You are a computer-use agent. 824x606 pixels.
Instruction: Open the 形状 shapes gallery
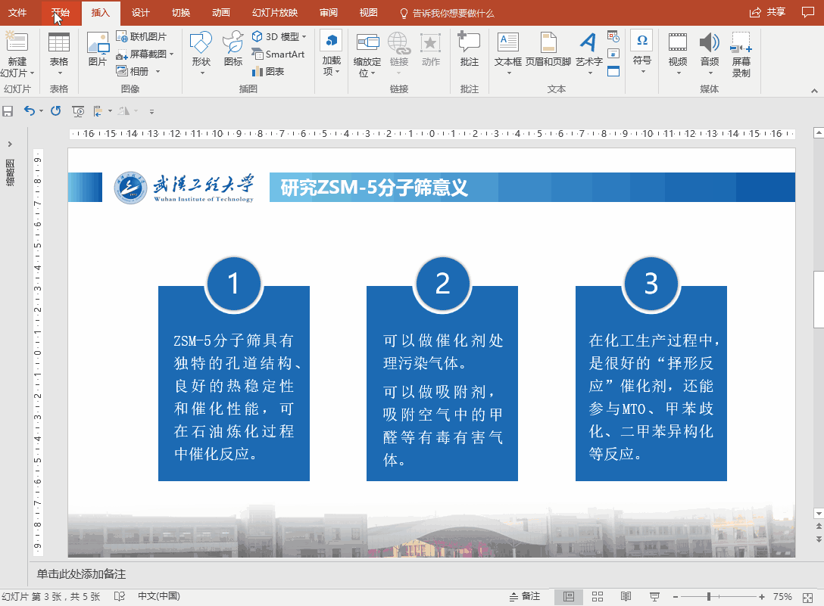point(201,52)
